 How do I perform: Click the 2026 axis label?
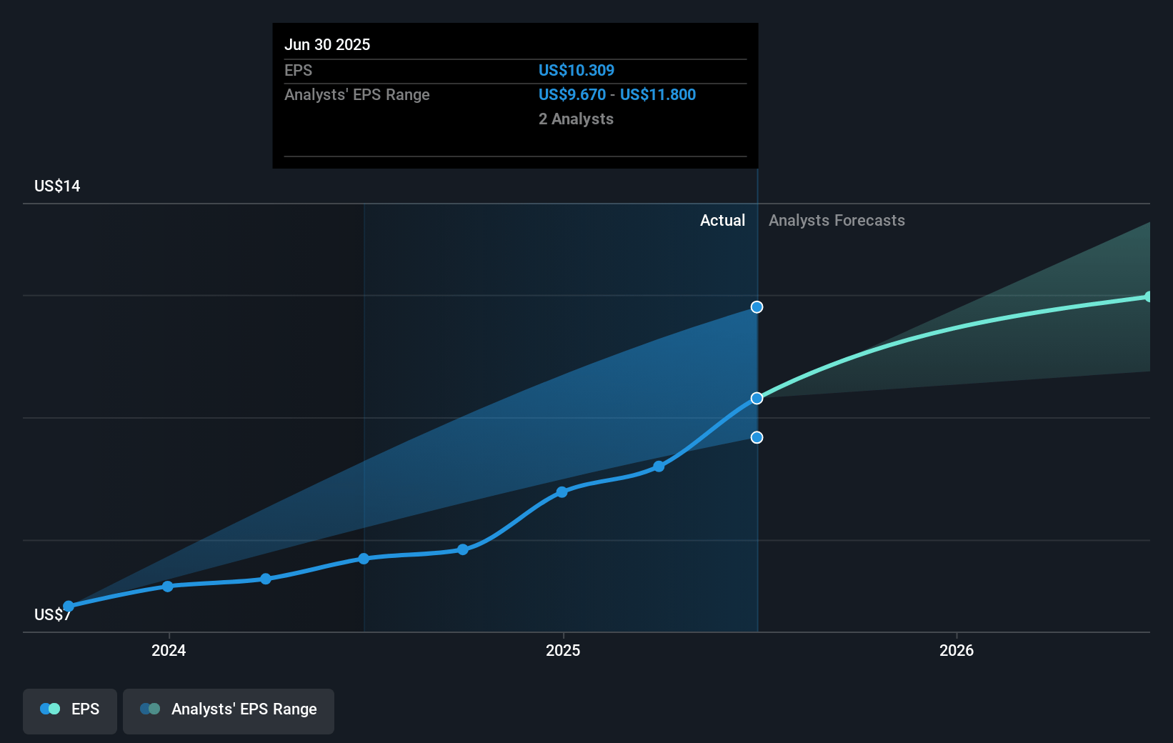click(957, 650)
